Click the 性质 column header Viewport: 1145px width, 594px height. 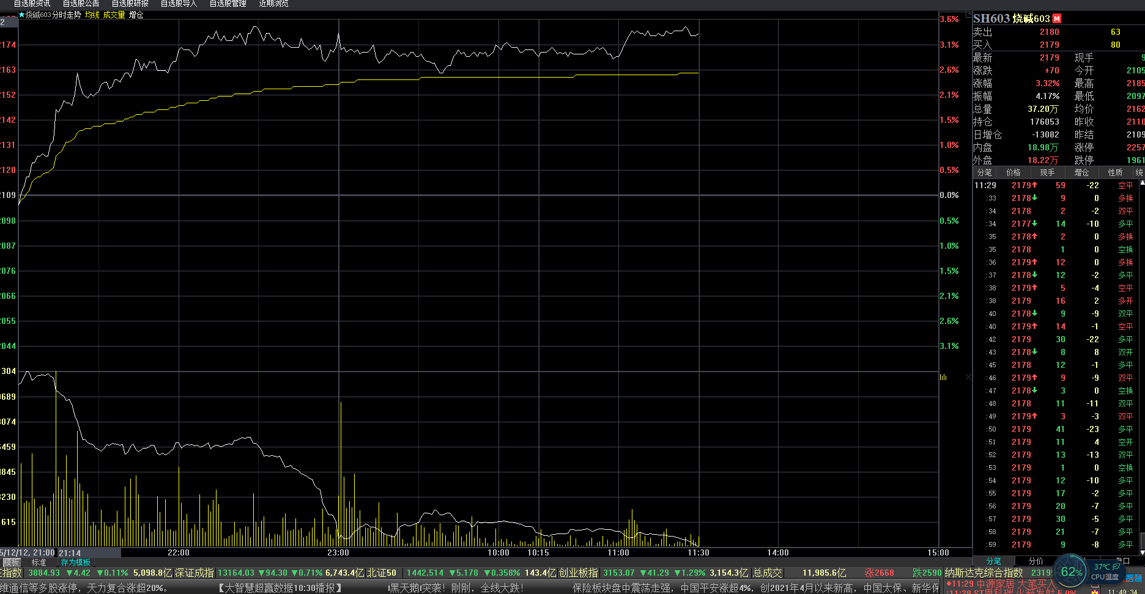1116,172
